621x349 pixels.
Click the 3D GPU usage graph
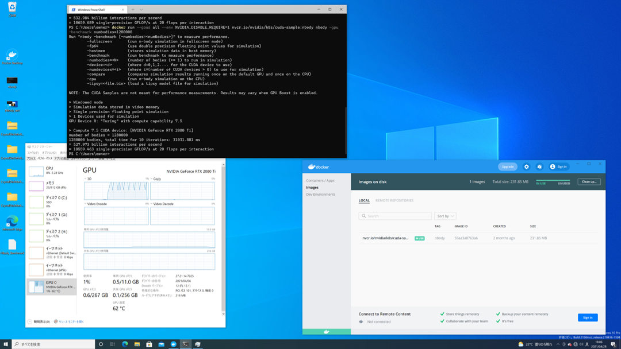click(116, 191)
